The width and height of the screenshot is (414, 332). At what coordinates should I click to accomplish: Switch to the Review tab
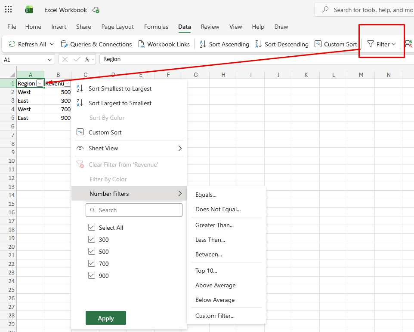(210, 27)
